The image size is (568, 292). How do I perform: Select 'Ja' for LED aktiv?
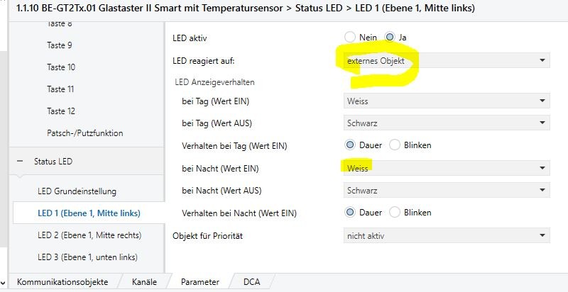pyautogui.click(x=390, y=37)
